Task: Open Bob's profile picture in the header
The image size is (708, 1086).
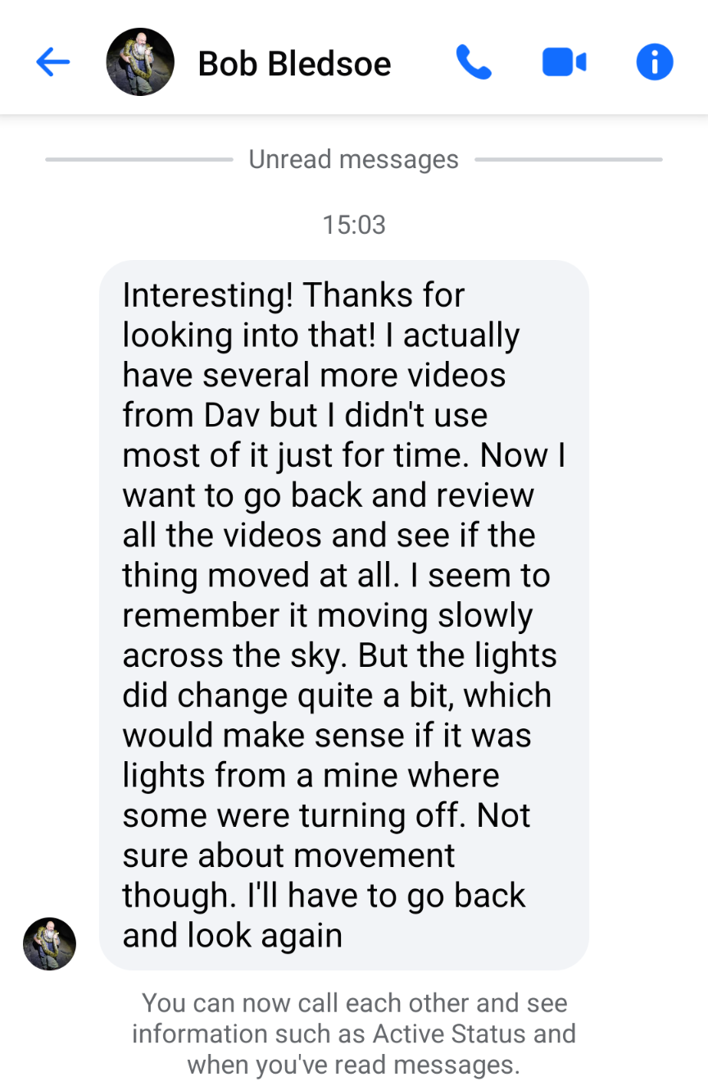Action: click(140, 62)
